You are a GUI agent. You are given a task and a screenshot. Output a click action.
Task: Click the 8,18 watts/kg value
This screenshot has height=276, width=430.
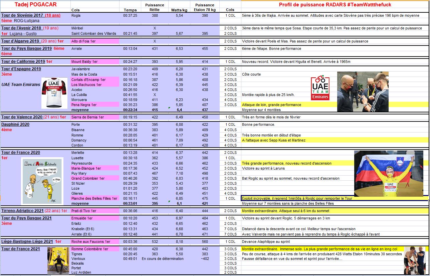179,242
